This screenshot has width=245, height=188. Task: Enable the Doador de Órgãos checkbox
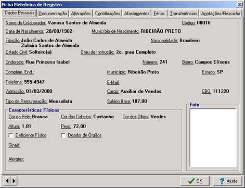[63, 135]
